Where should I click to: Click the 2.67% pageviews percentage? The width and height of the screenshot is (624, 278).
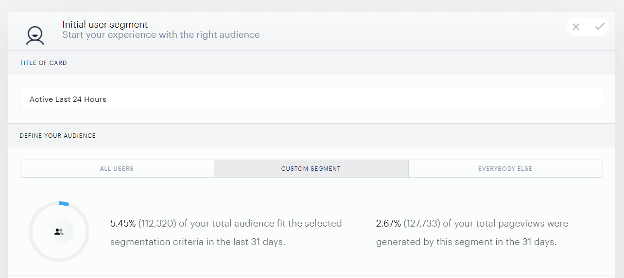(x=389, y=224)
